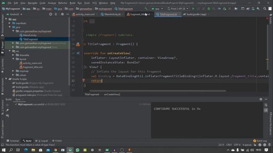The height and width of the screenshot is (153, 273).
Task: Collapse the res folder
Action: coord(9,51)
